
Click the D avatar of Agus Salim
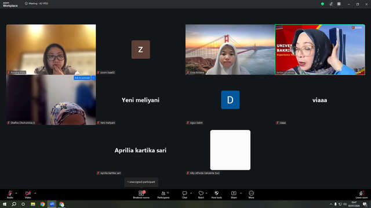click(230, 100)
